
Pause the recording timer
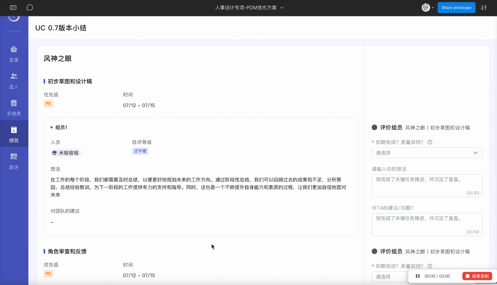point(418,276)
